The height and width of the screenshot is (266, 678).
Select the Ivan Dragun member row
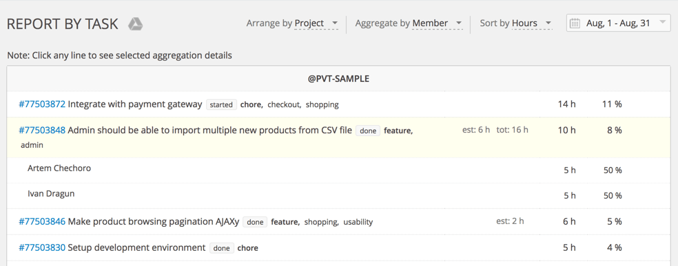(338, 196)
